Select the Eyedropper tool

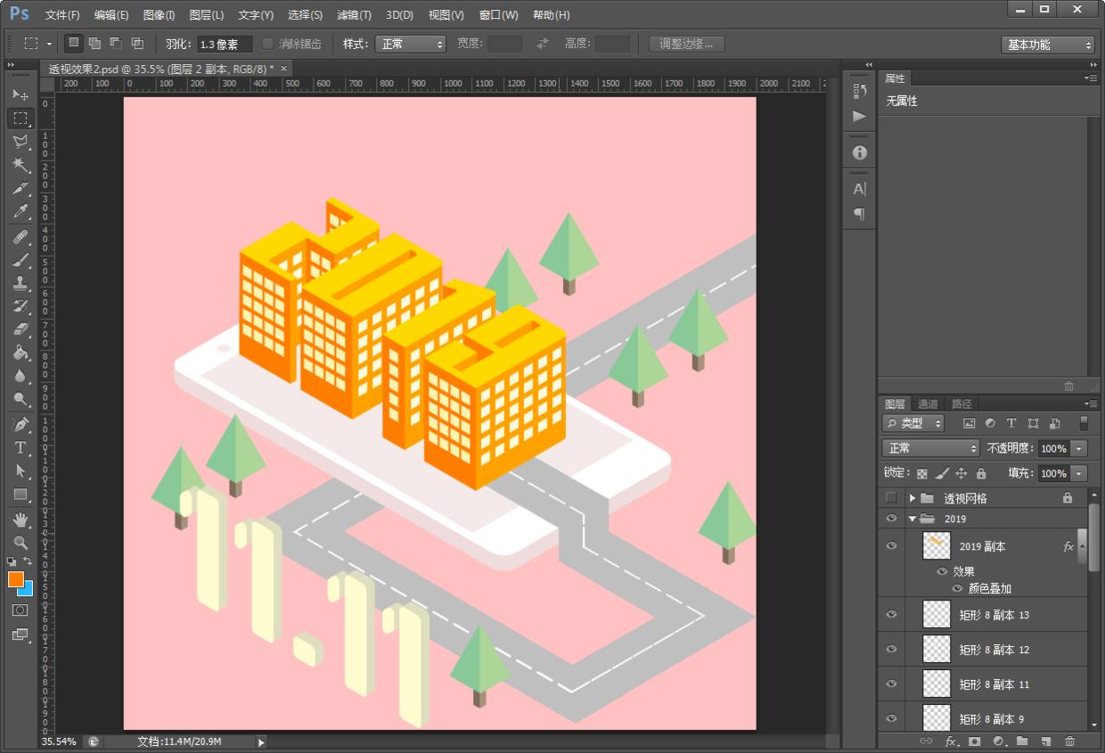20,212
